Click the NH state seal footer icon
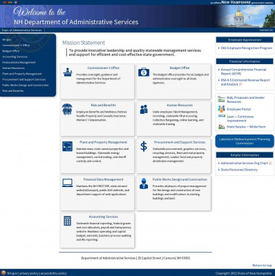This screenshot has height=276, width=275. point(3,273)
